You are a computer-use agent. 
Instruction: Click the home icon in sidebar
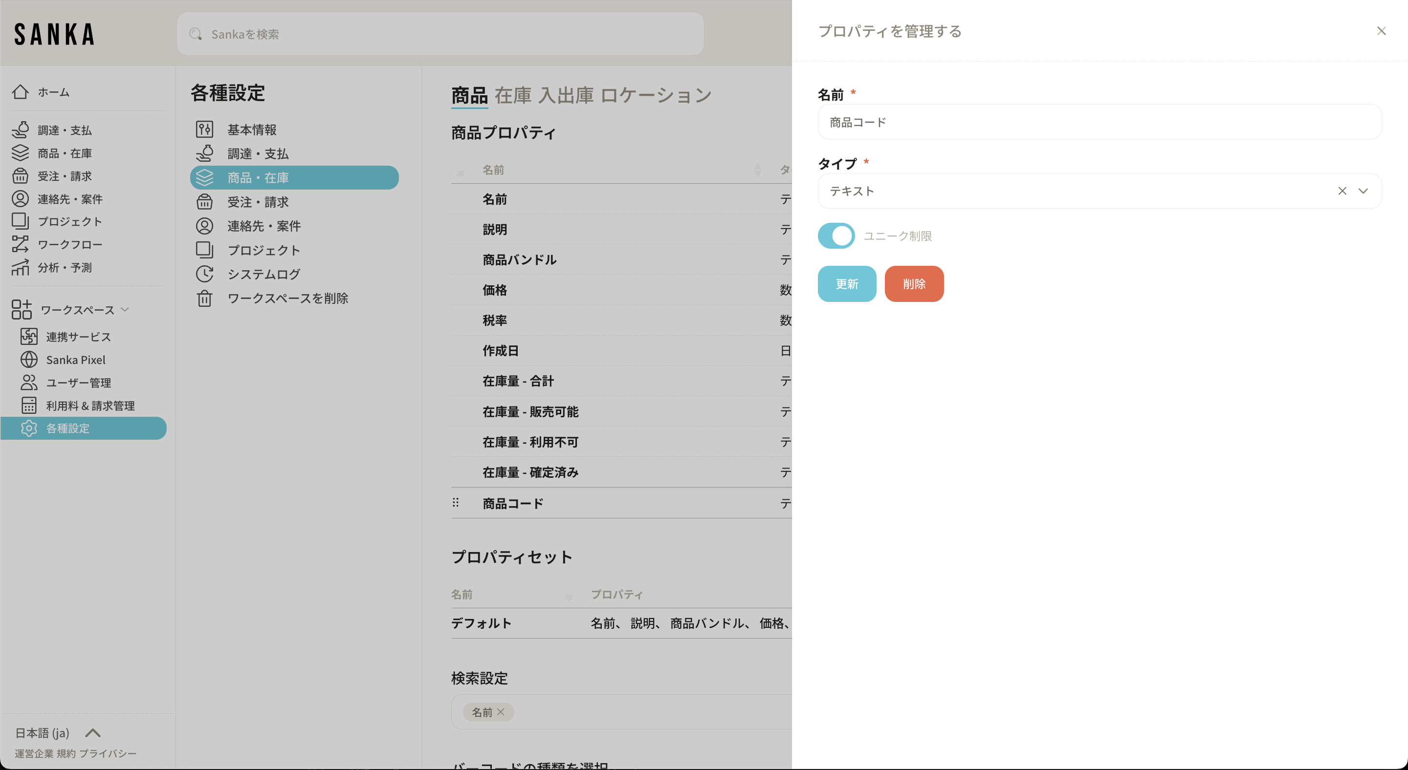click(20, 92)
